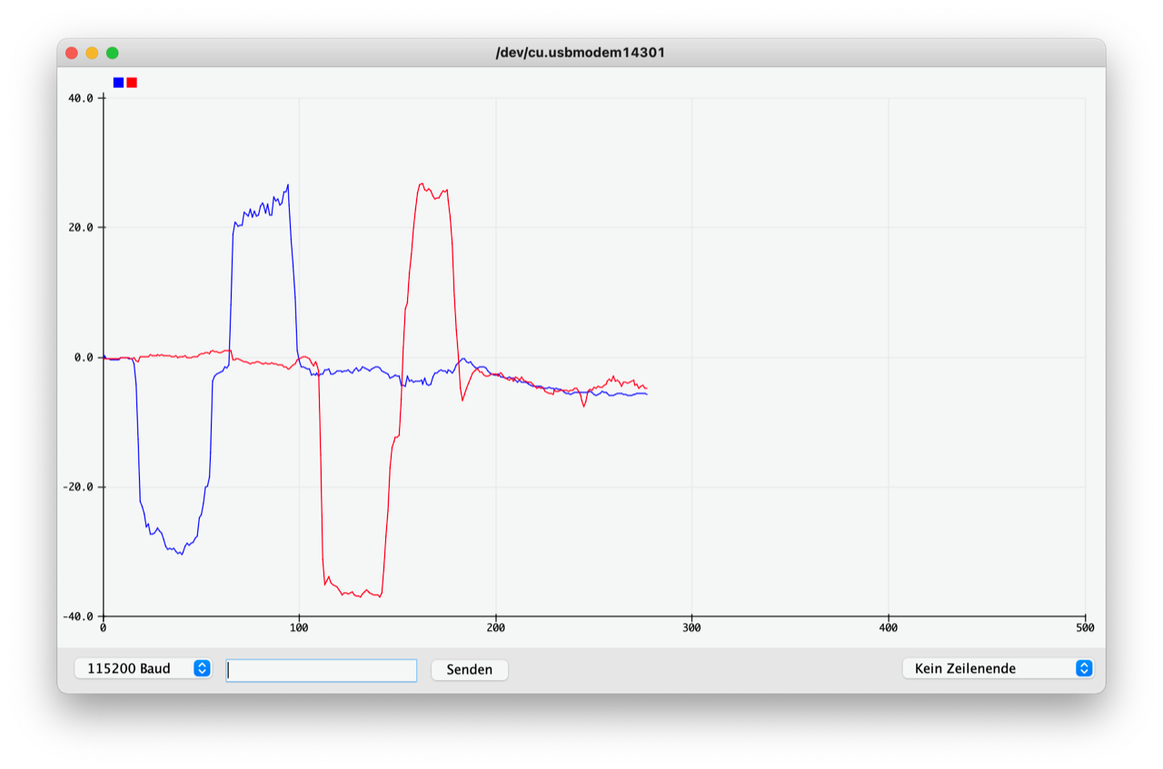Click the blue series legend square
The height and width of the screenshot is (769, 1163).
[118, 83]
